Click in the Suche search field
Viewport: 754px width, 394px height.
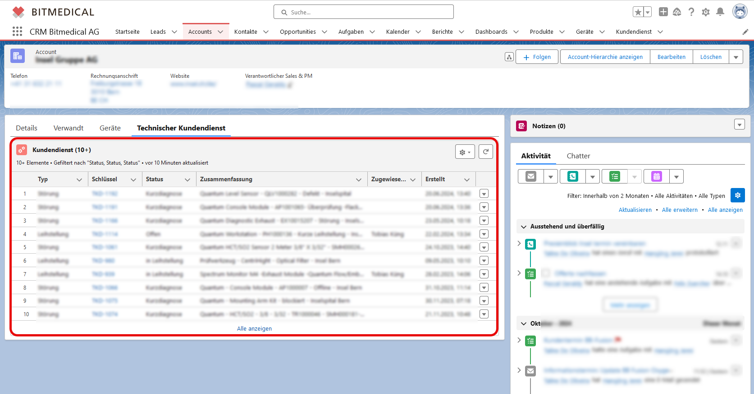[364, 12]
